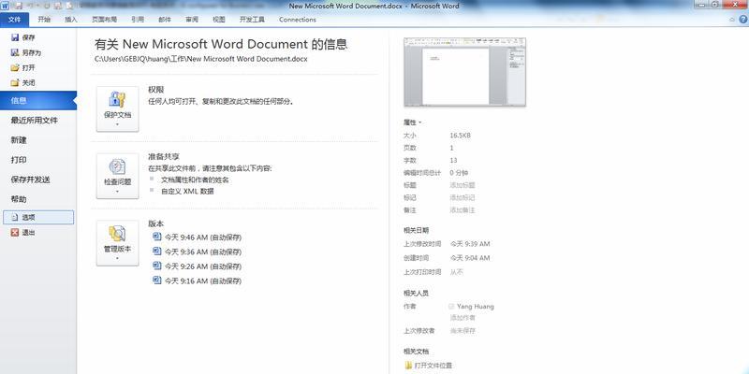Click the 文档属性和作者的姓名 bullet text
Image resolution: width=749 pixels, height=374 pixels.
[195, 180]
